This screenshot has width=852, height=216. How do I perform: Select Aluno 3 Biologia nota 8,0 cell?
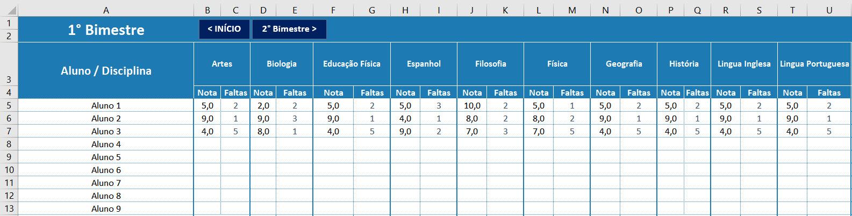tap(263, 131)
